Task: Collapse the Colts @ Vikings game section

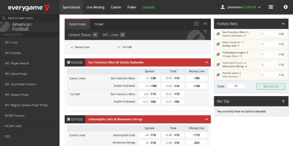Action: (x=207, y=119)
